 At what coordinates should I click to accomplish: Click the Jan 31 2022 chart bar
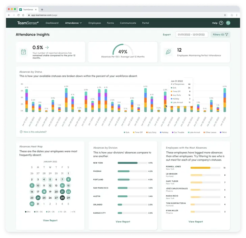(225, 100)
